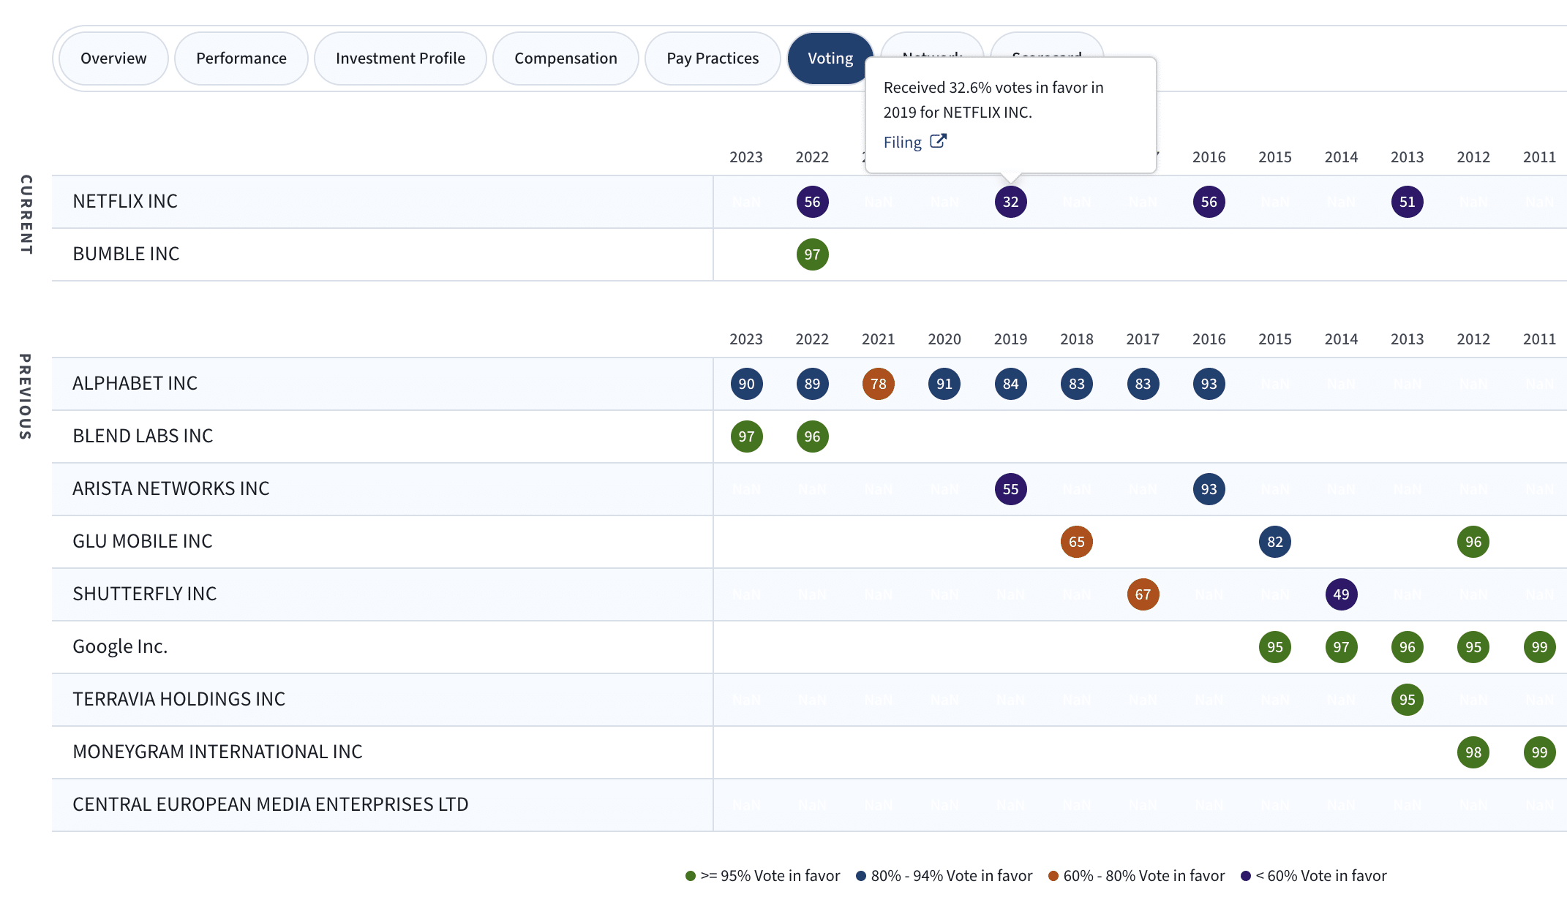Image resolution: width=1567 pixels, height=911 pixels.
Task: Select the BLEND LABS INC company name
Action: pos(143,436)
